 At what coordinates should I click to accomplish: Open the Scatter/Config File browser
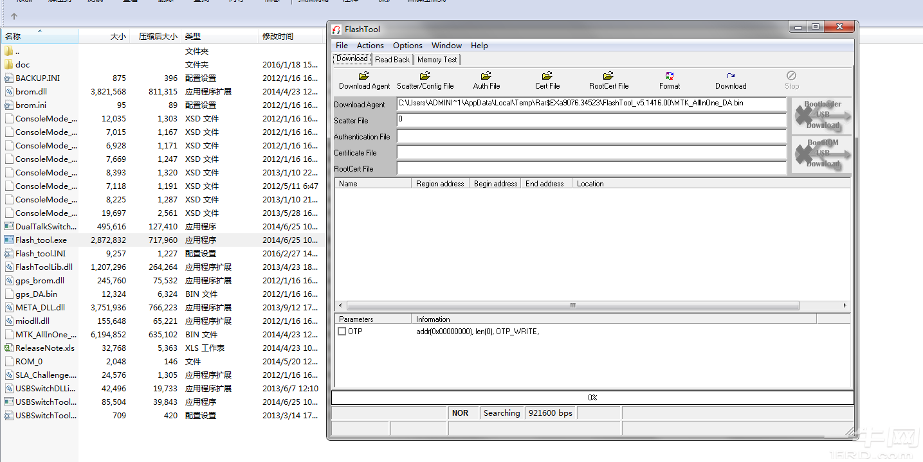click(x=425, y=80)
